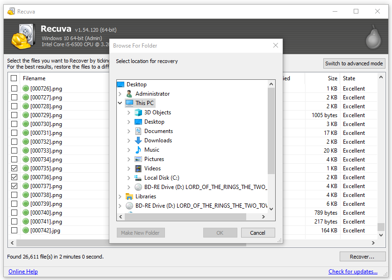Expand the Documents folder node
The height and width of the screenshot is (280, 392).
(x=129, y=131)
